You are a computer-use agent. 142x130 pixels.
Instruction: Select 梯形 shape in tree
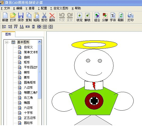(27, 72)
